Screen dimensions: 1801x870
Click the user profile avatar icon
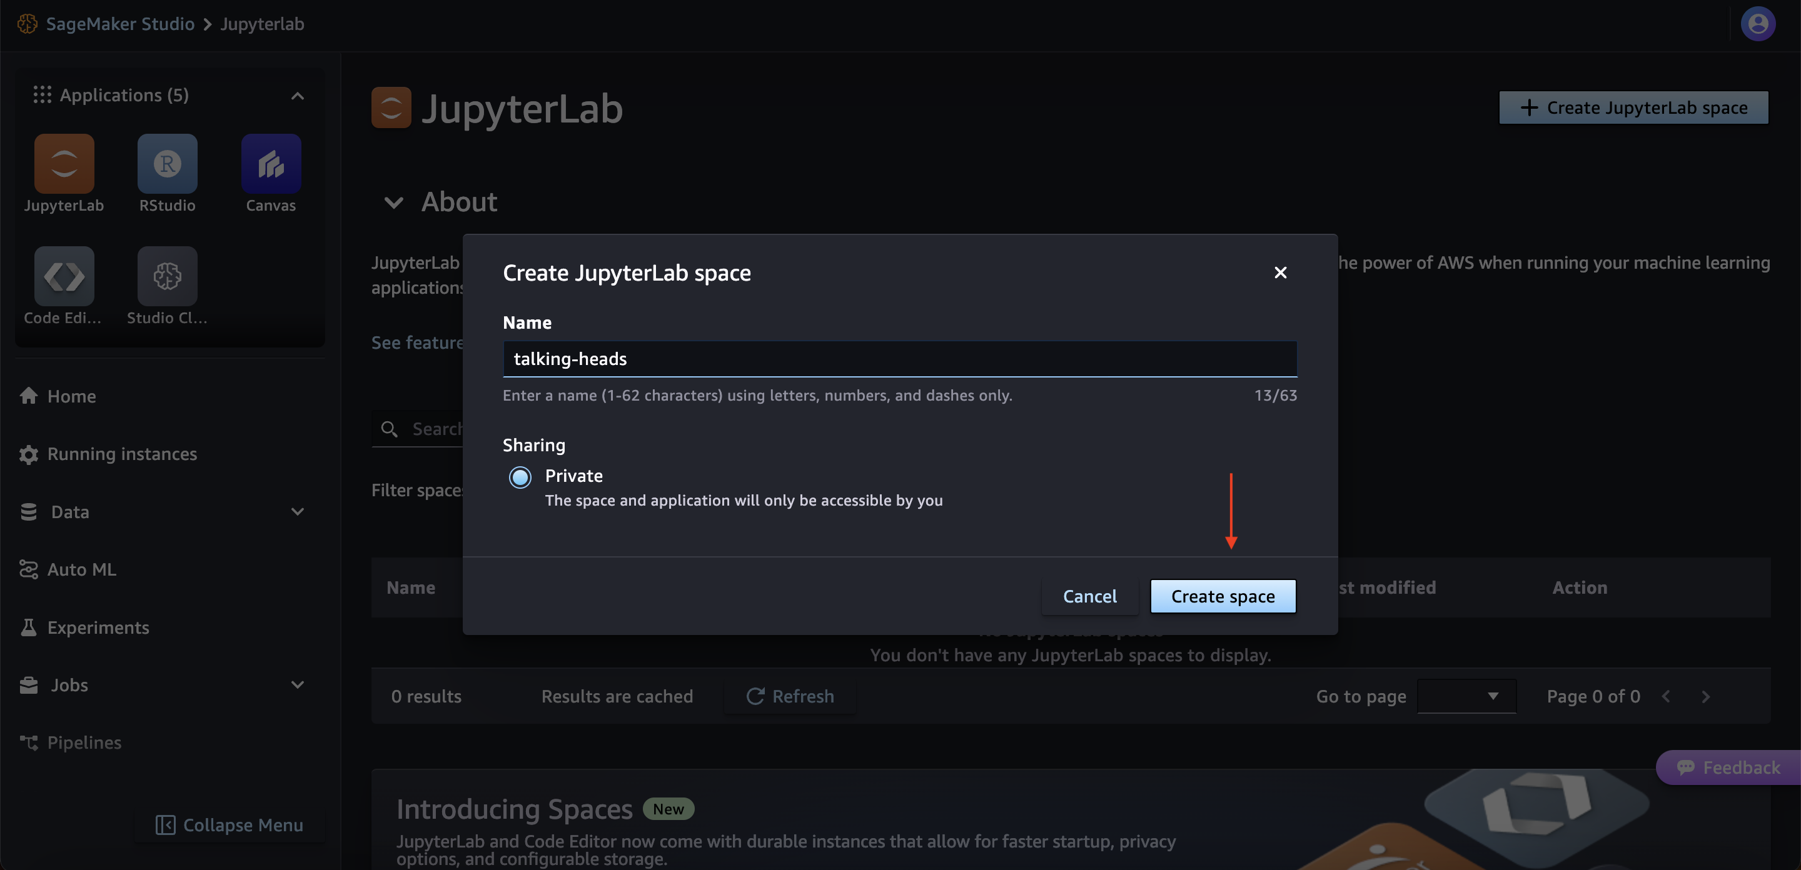1758,24
